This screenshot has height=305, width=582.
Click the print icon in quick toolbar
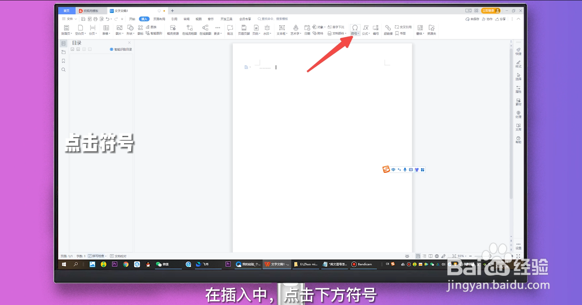click(96, 19)
